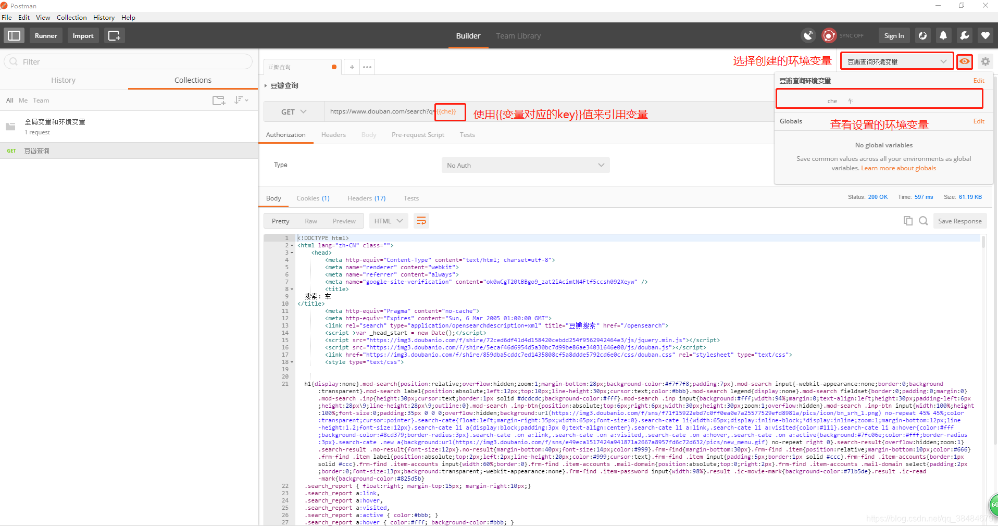
Task: Open the History menu
Action: [104, 17]
